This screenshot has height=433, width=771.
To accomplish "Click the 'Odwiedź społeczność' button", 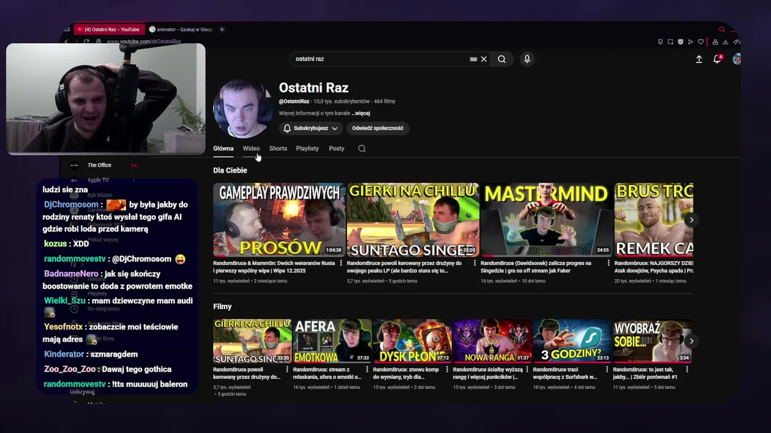I will click(378, 128).
